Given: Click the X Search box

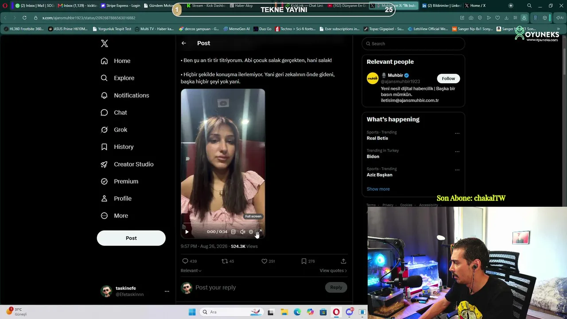Looking at the screenshot, I should click(413, 43).
